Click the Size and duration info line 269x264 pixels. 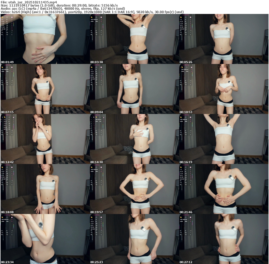point(59,5)
